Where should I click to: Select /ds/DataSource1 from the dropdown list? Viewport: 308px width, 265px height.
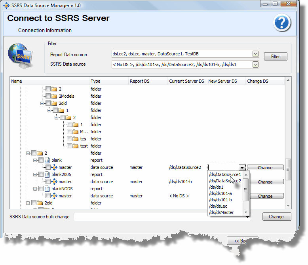(225, 174)
